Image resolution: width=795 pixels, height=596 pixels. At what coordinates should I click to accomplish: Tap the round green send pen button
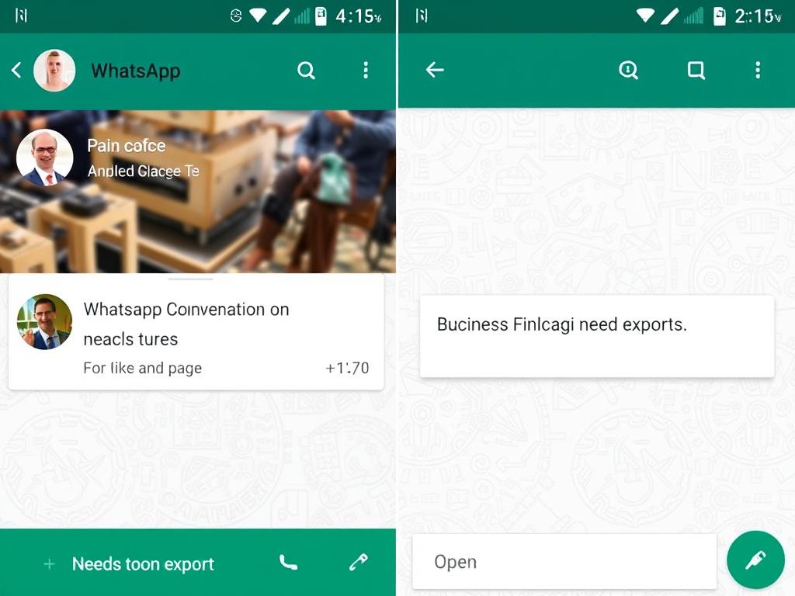click(755, 560)
